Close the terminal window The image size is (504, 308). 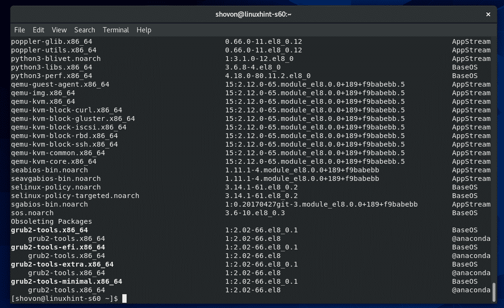tap(488, 14)
